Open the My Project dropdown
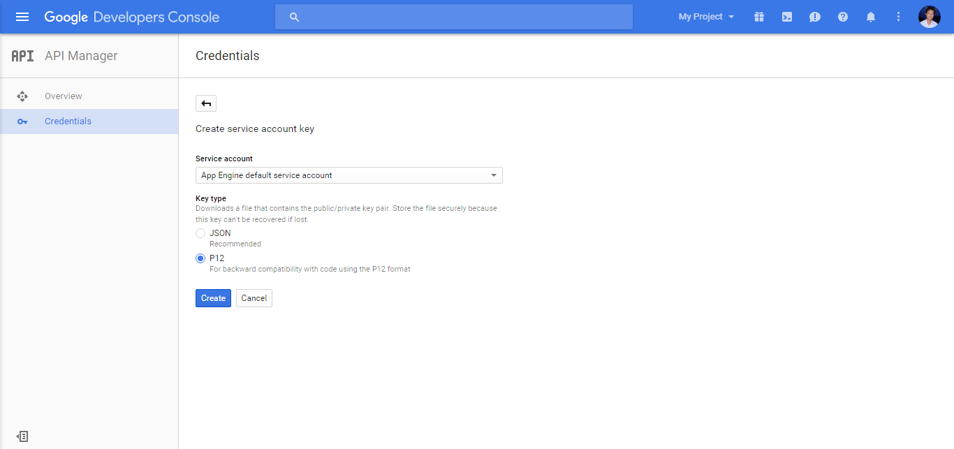Screen dimensions: 954x449 pyautogui.click(x=706, y=17)
